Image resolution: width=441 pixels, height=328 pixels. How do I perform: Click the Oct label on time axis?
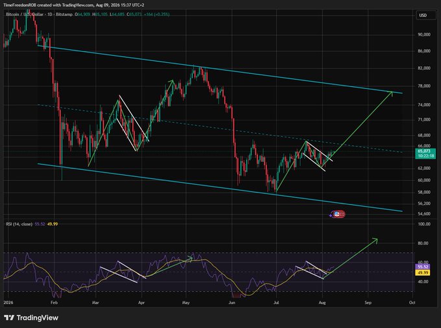coord(412,303)
